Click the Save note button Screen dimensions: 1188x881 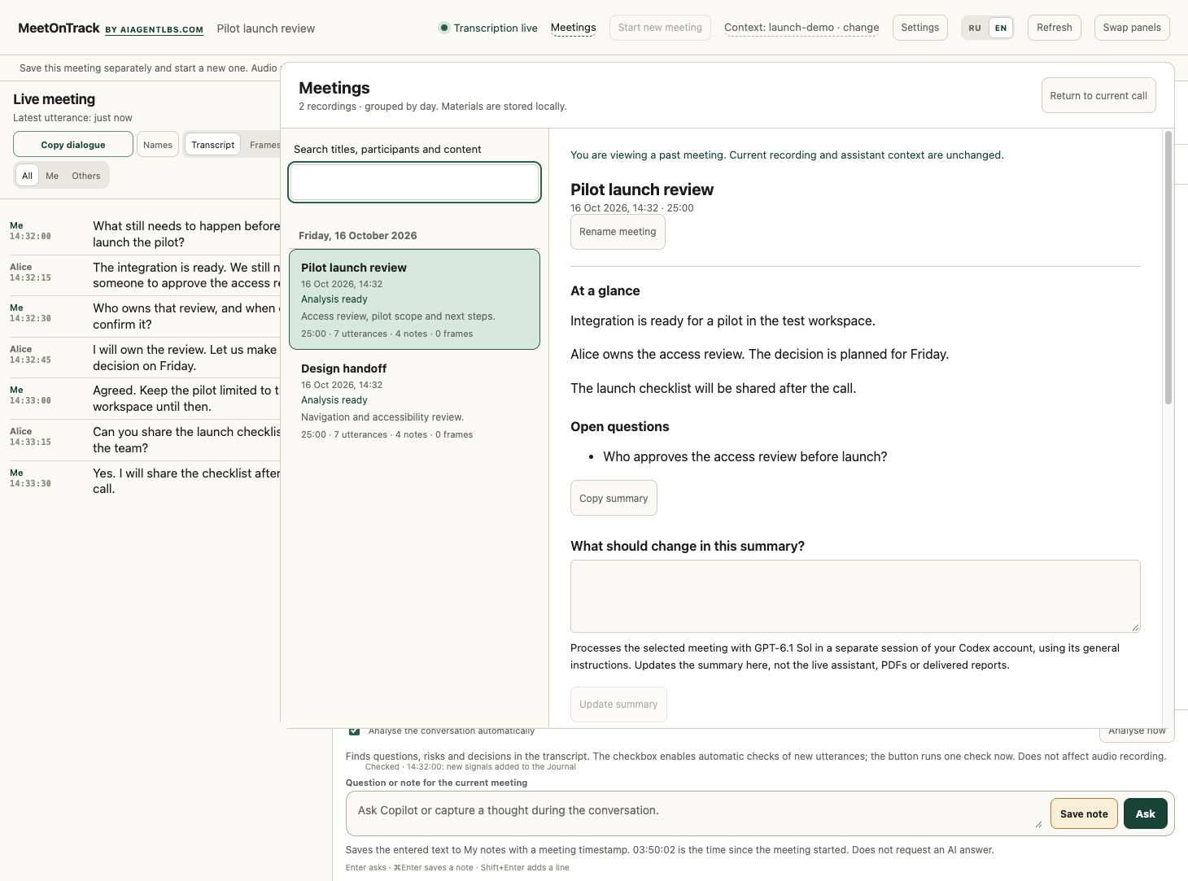1084,813
